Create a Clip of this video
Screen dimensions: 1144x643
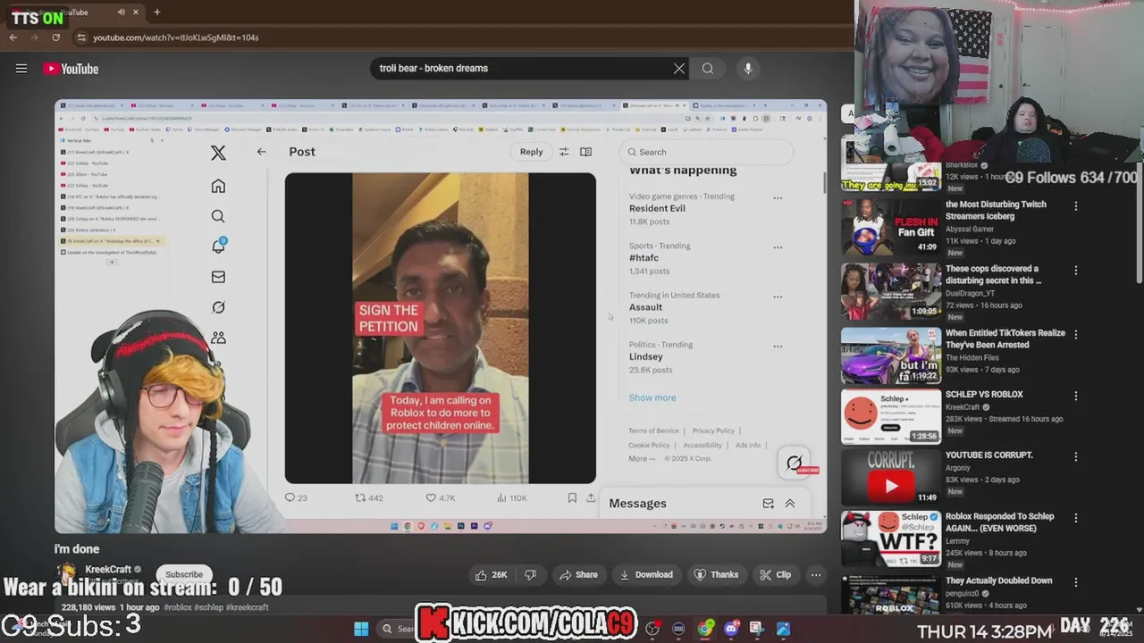(776, 574)
